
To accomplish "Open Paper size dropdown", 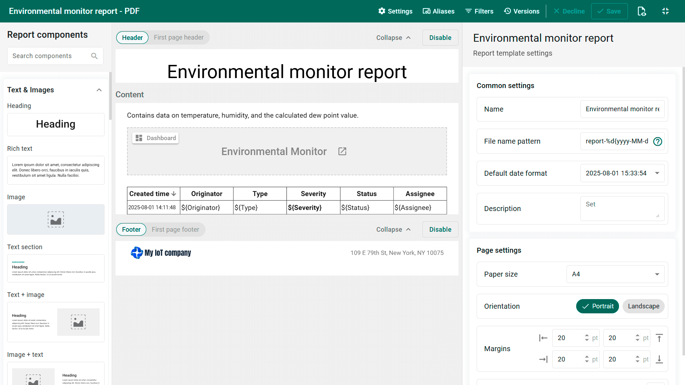I will [x=615, y=274].
